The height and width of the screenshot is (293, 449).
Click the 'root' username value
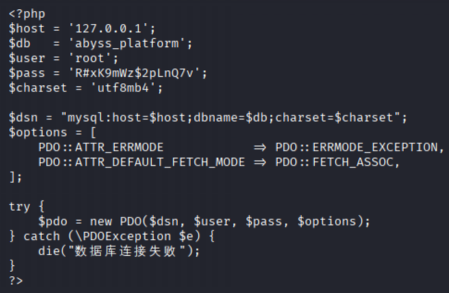coord(90,58)
